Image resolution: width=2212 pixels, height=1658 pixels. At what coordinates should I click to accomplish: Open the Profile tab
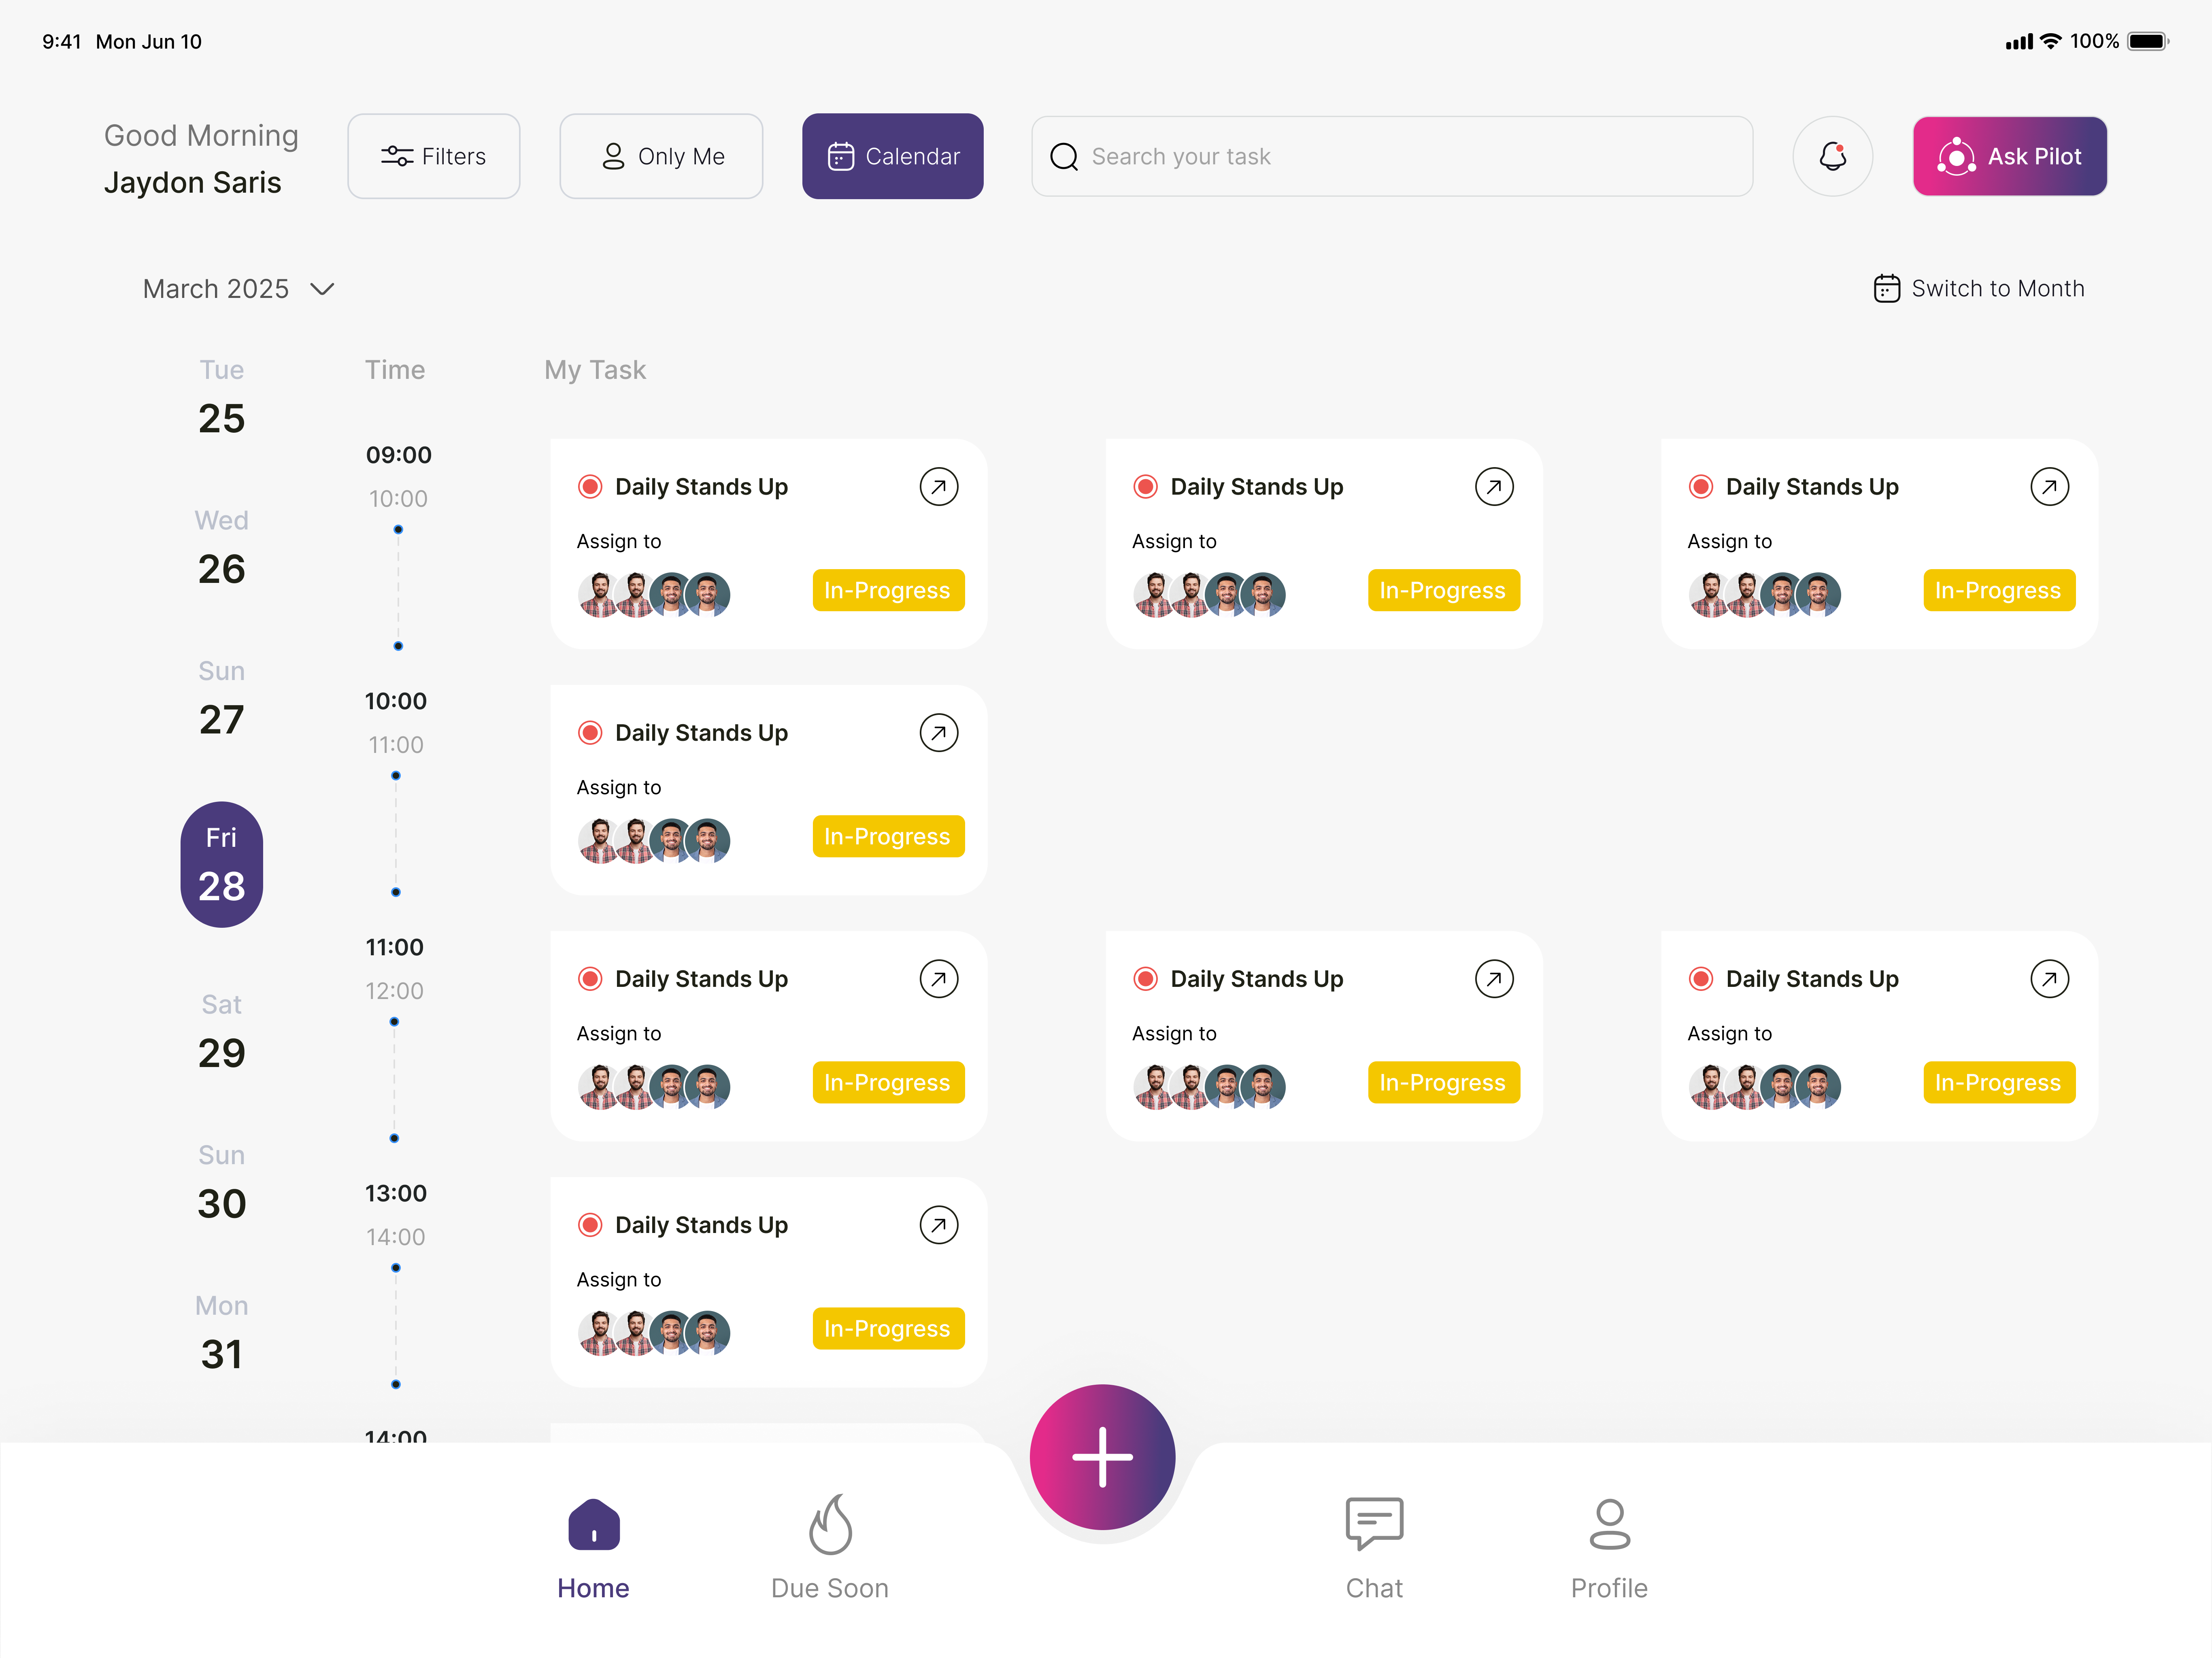tap(1609, 1548)
